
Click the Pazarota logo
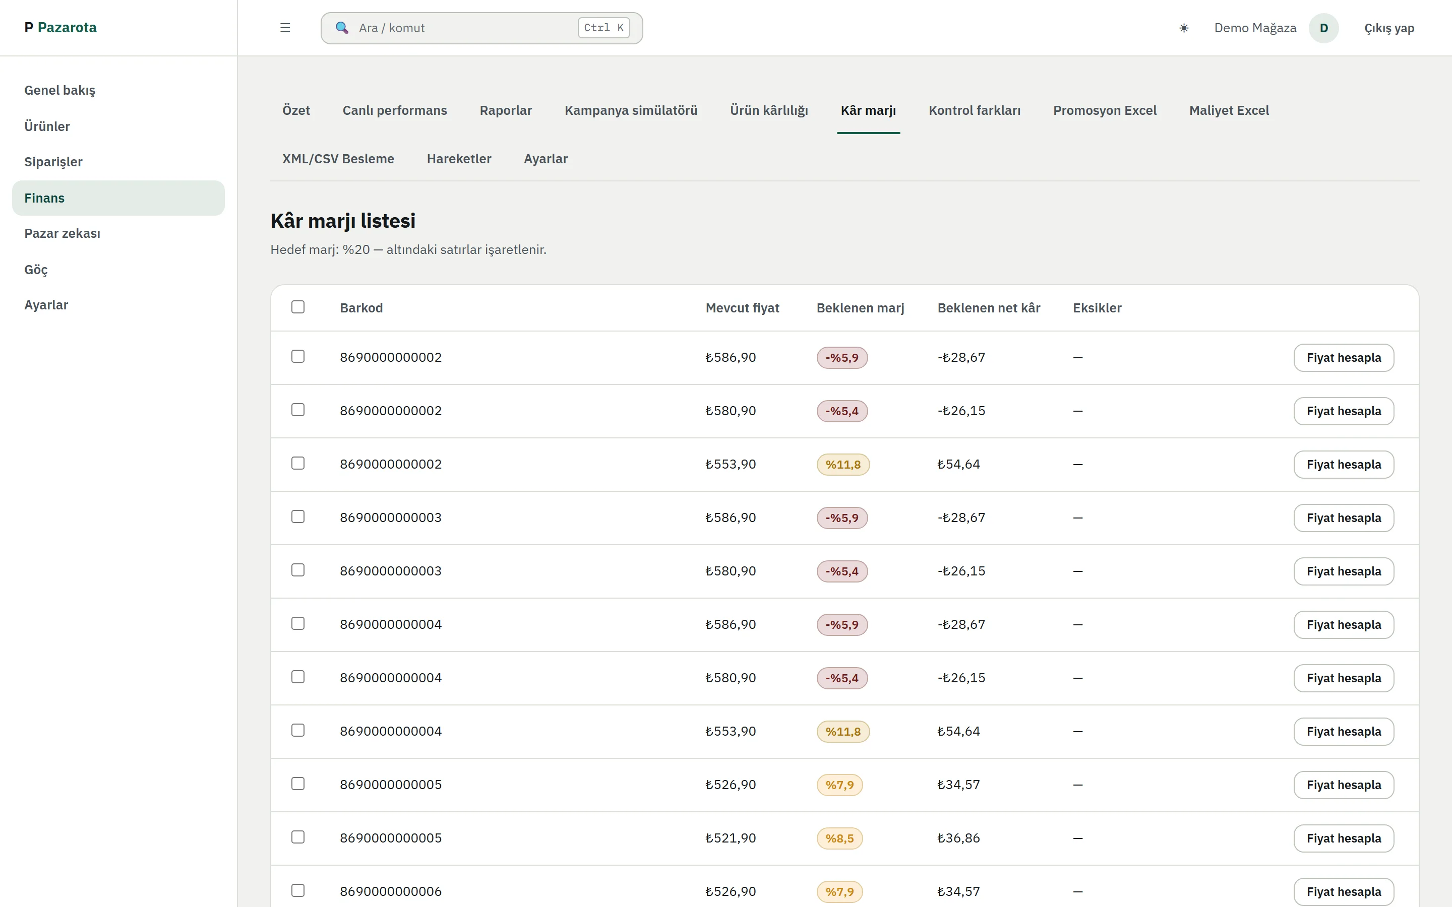(60, 28)
